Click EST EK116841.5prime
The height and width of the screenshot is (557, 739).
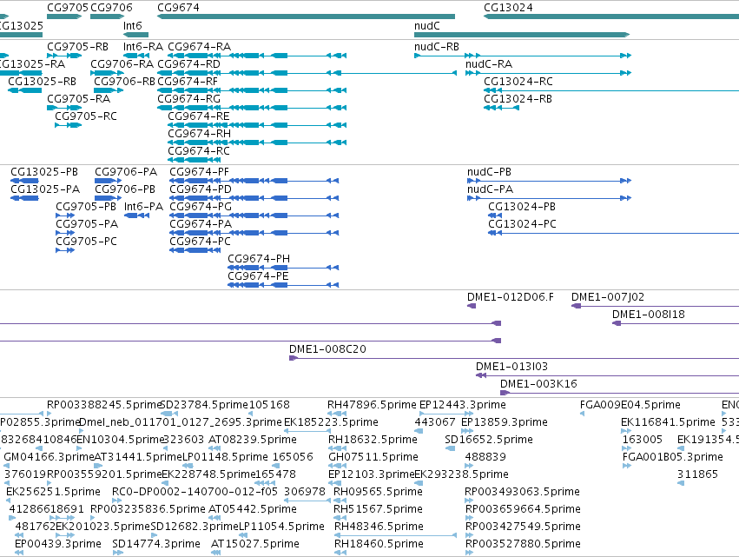coord(668,422)
